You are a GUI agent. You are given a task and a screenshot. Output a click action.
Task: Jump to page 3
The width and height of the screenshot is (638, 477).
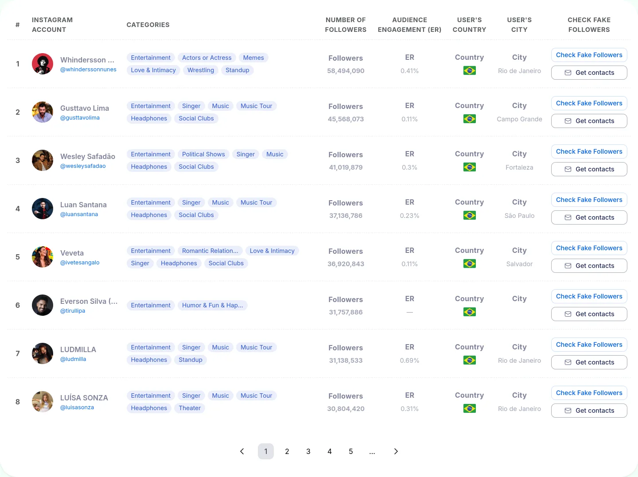click(308, 451)
